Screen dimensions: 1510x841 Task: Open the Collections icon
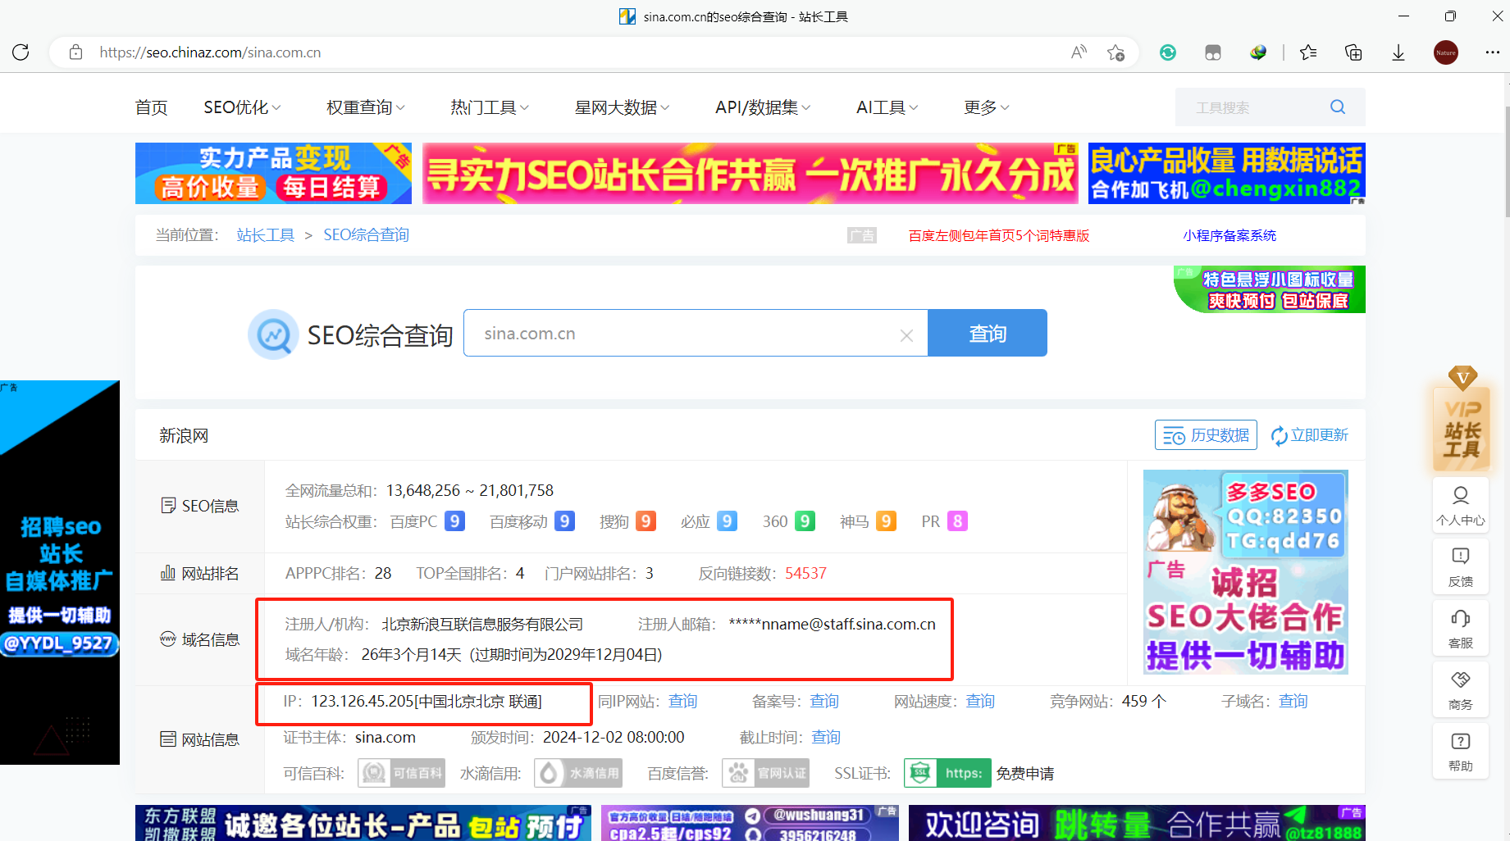[1353, 52]
